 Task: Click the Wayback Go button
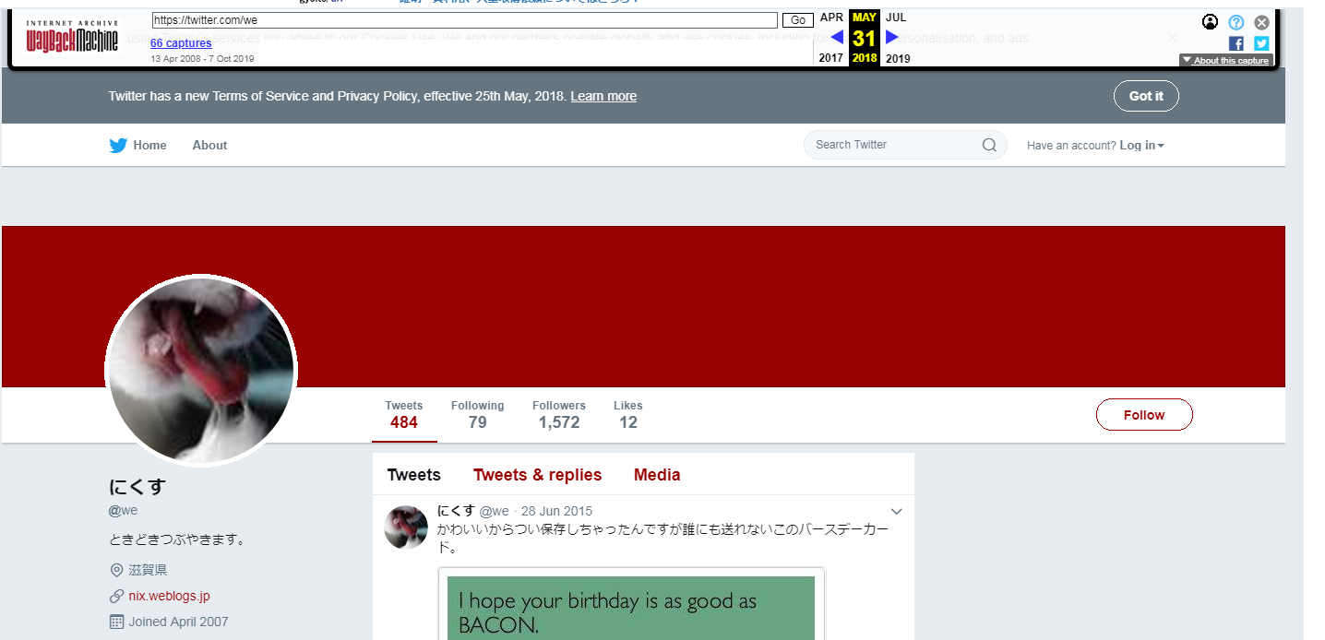798,20
